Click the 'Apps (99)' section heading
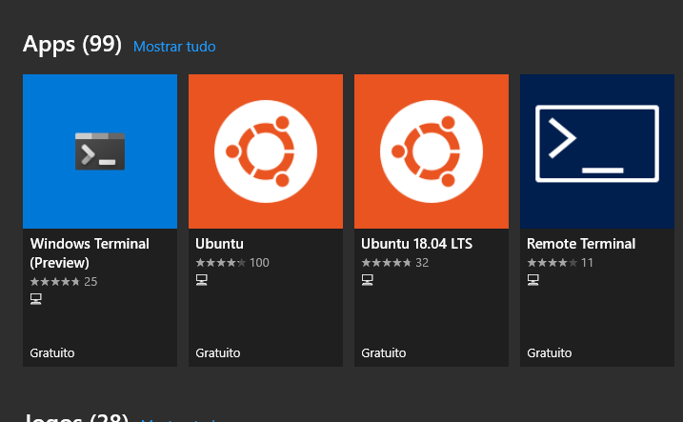 (x=72, y=45)
